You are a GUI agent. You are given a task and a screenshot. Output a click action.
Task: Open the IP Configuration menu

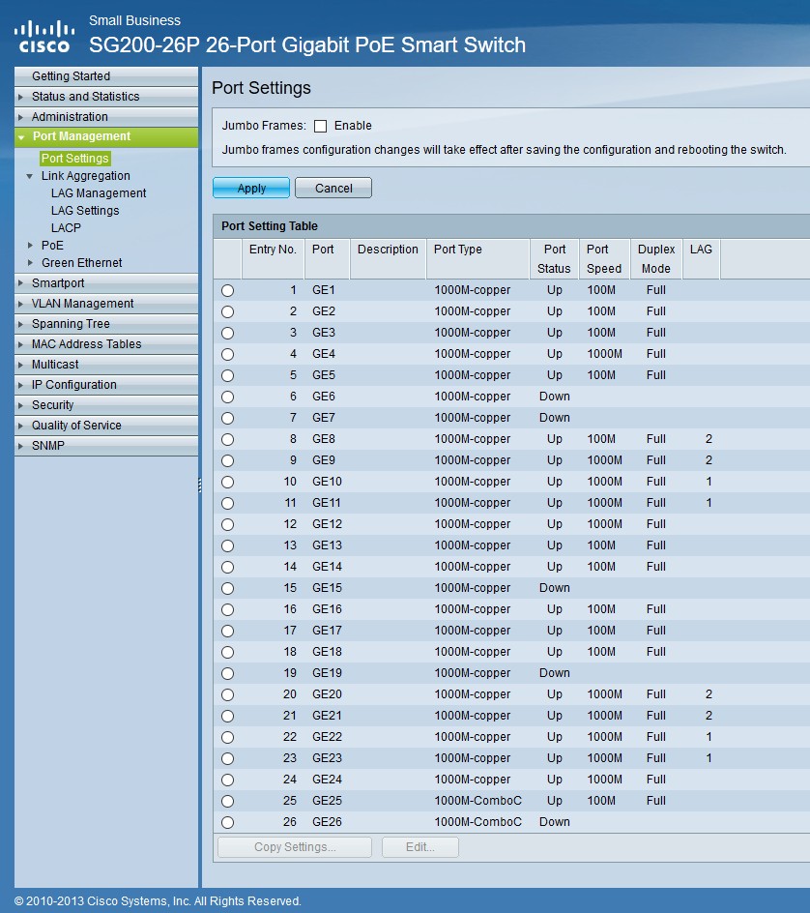[x=106, y=385]
